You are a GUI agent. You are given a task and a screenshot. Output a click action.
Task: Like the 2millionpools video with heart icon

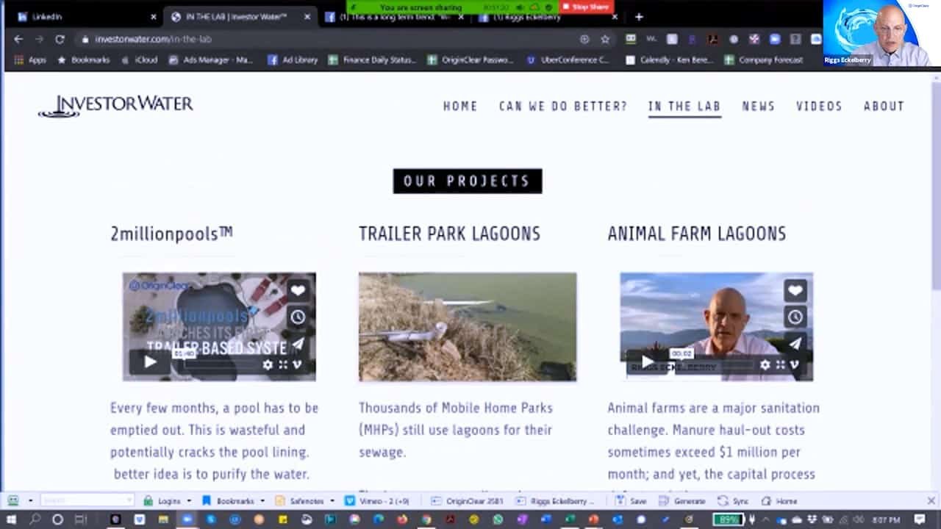pos(298,290)
